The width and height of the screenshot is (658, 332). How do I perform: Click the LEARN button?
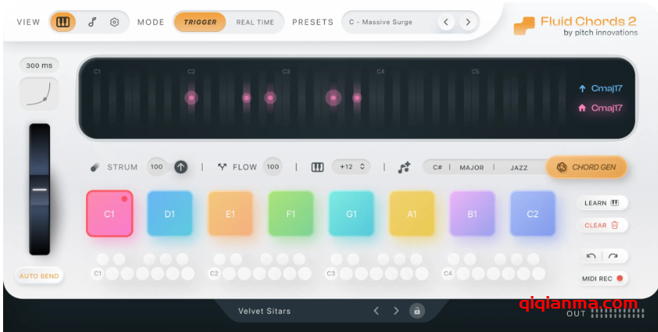click(x=602, y=203)
